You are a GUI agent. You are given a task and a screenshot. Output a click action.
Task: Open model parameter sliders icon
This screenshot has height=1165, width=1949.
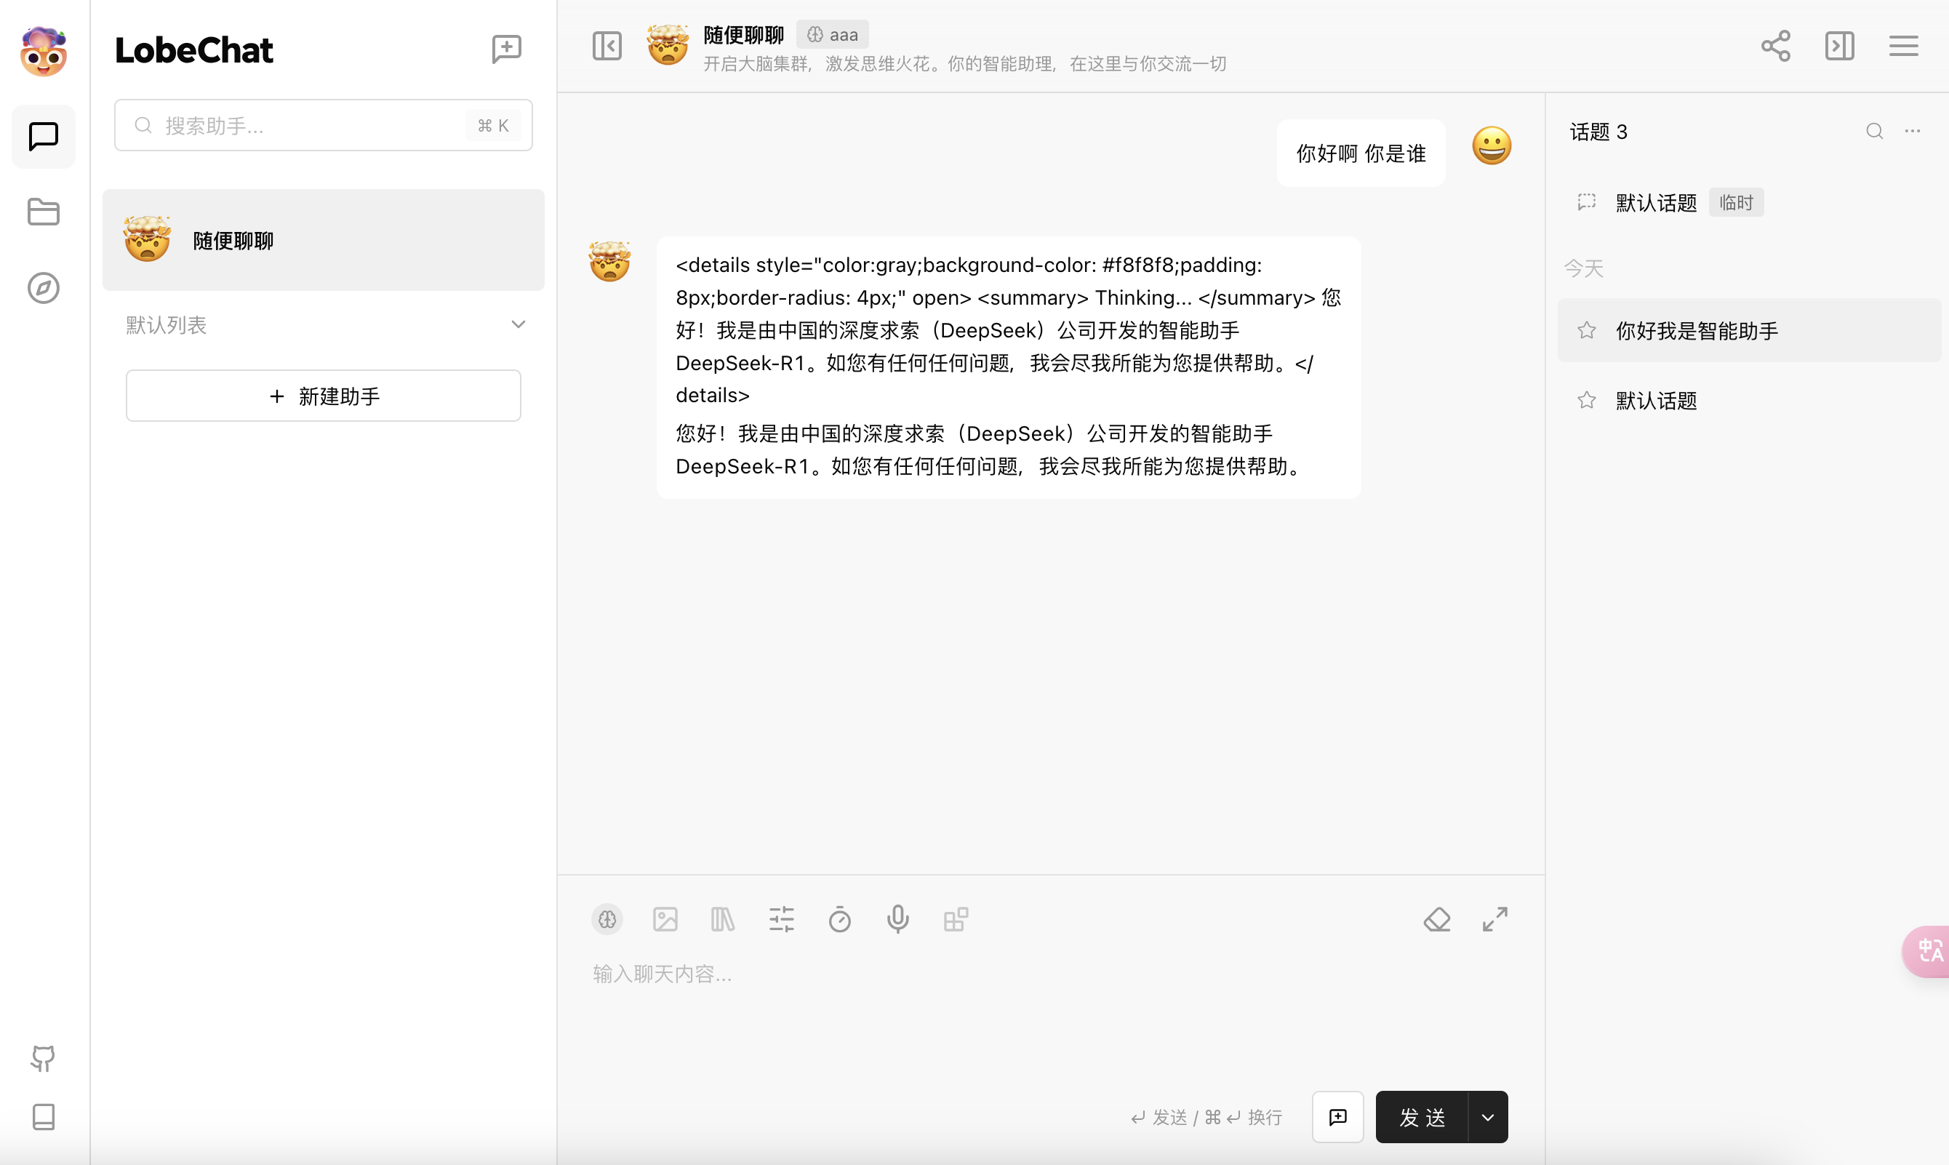(781, 919)
